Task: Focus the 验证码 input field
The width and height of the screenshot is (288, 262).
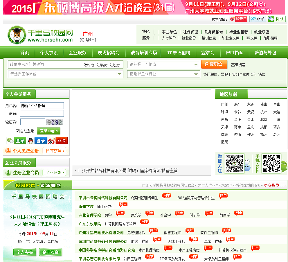Action: click(33, 122)
